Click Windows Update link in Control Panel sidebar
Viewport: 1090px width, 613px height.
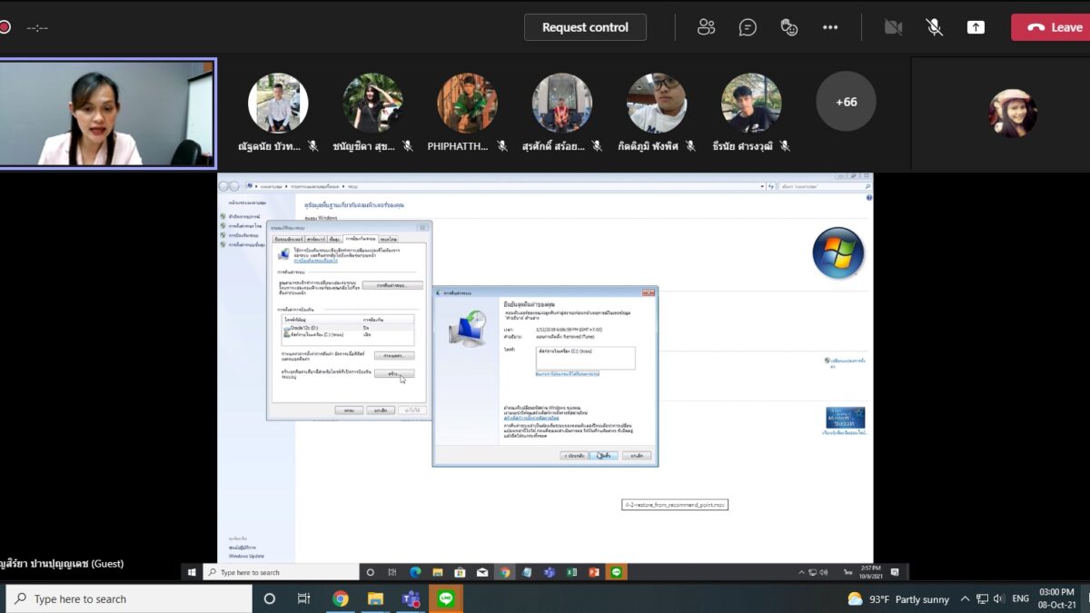coord(246,556)
